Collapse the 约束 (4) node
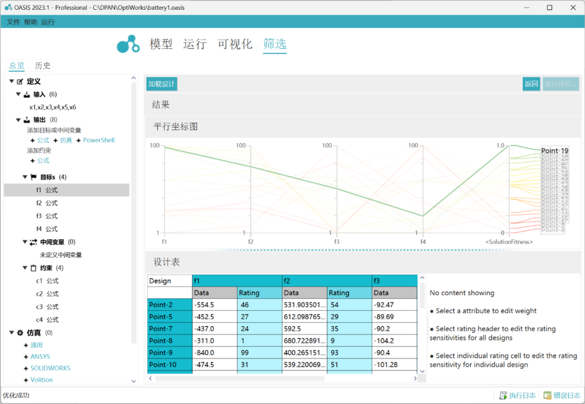Screen dimensions: 585x404 tap(25, 268)
